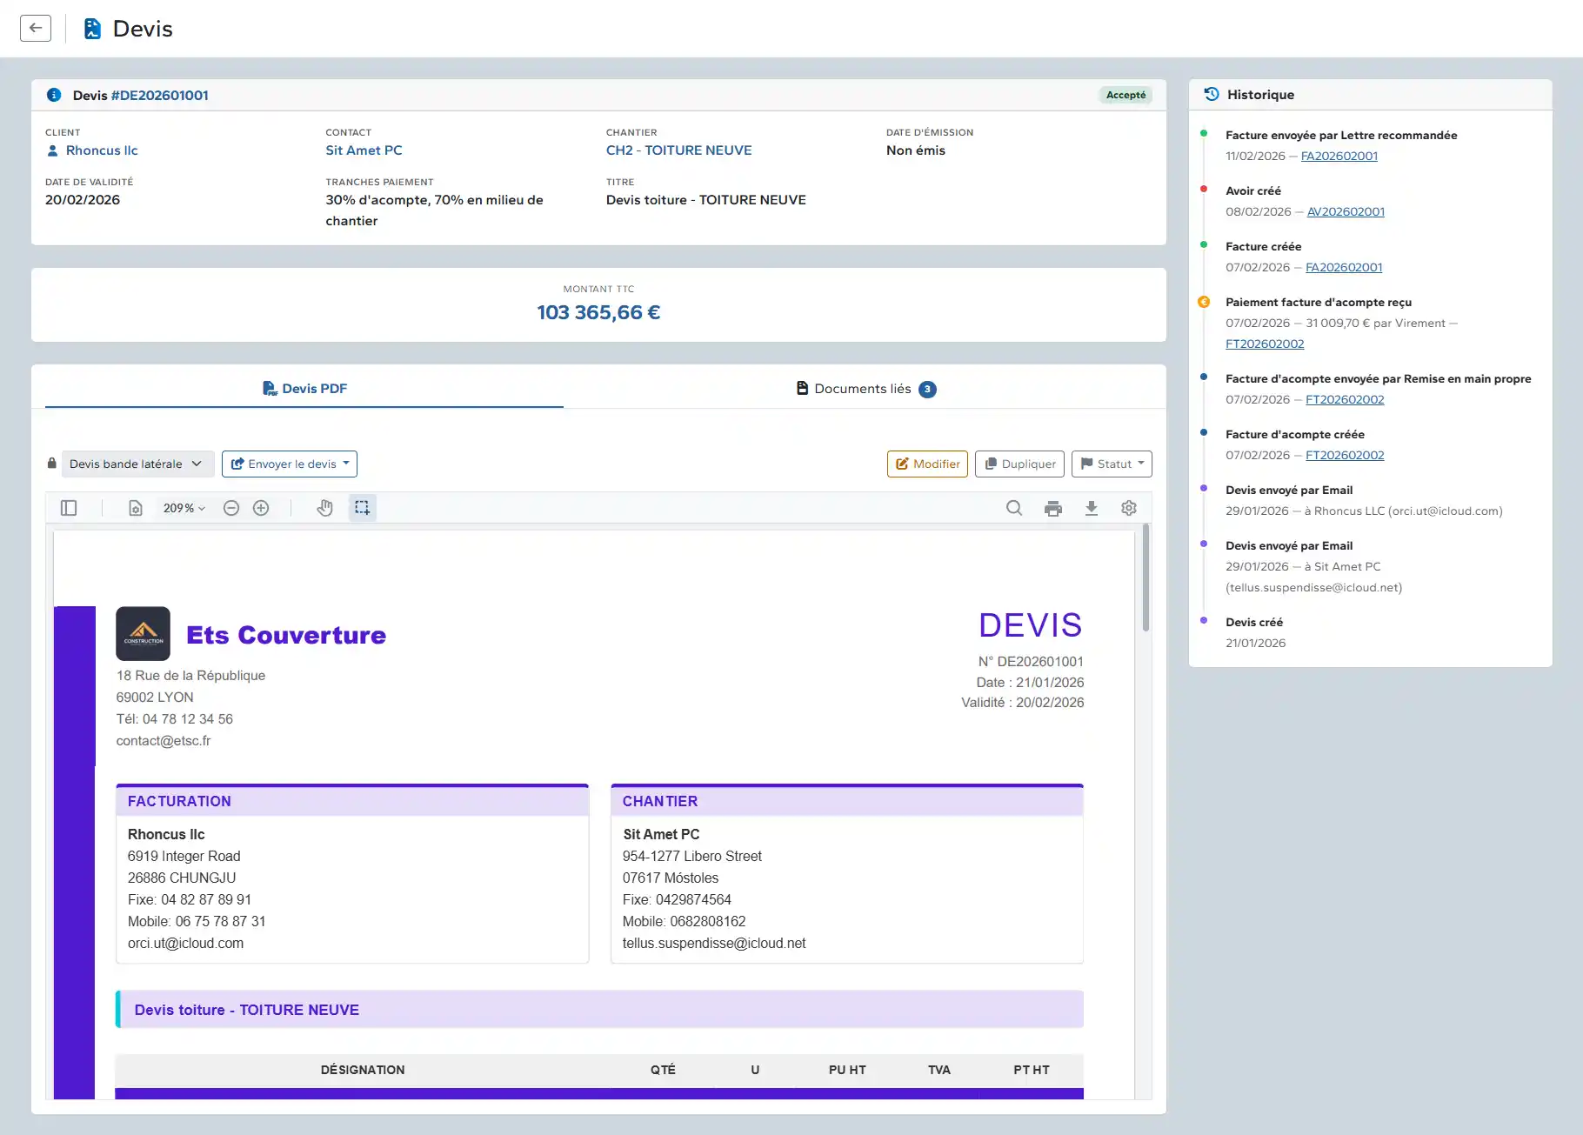The image size is (1583, 1135).
Task: Print the quote PDF
Action: click(1052, 508)
